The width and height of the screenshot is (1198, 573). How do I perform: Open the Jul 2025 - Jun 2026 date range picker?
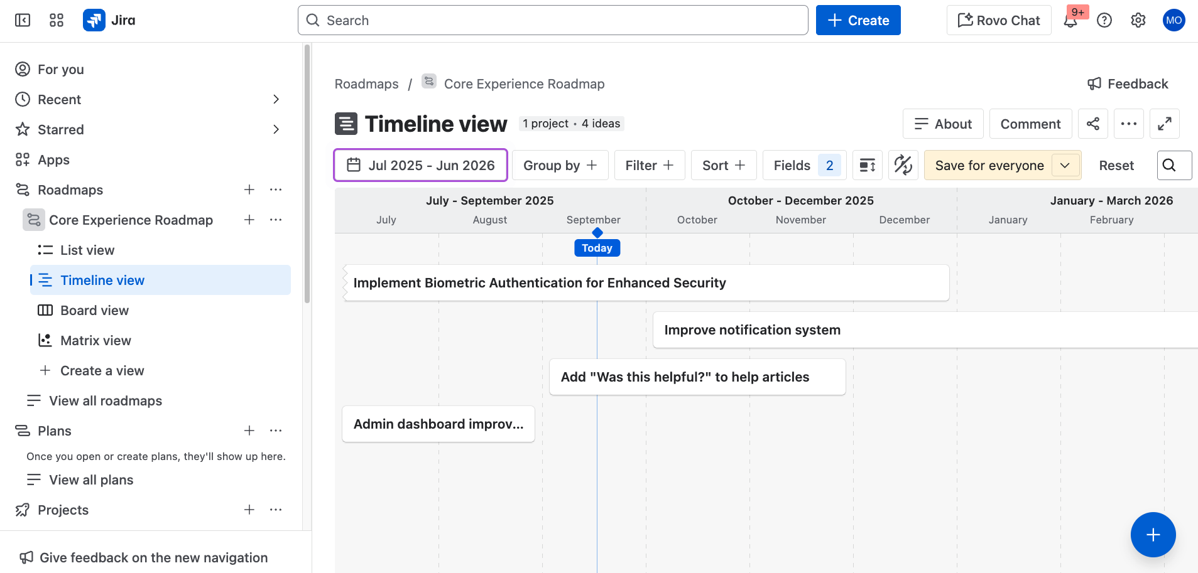point(420,165)
